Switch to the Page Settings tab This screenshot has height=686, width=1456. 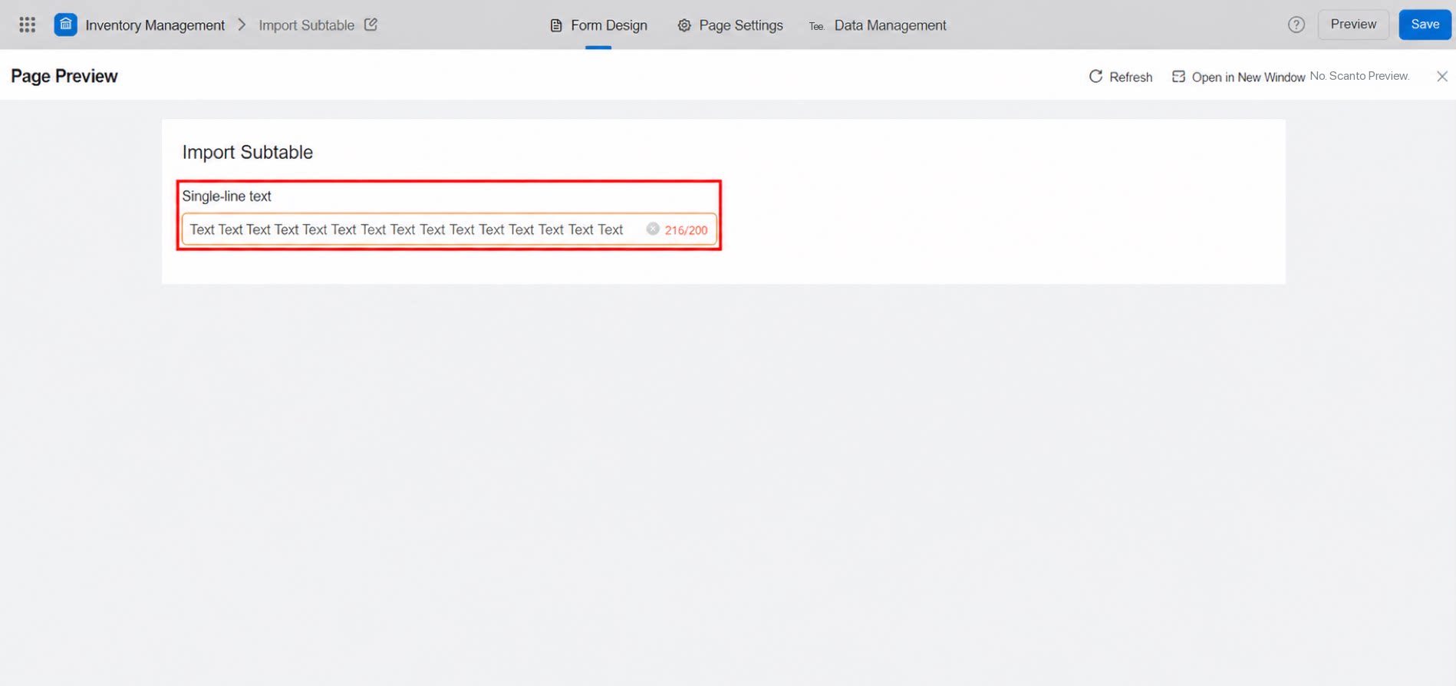(x=730, y=25)
